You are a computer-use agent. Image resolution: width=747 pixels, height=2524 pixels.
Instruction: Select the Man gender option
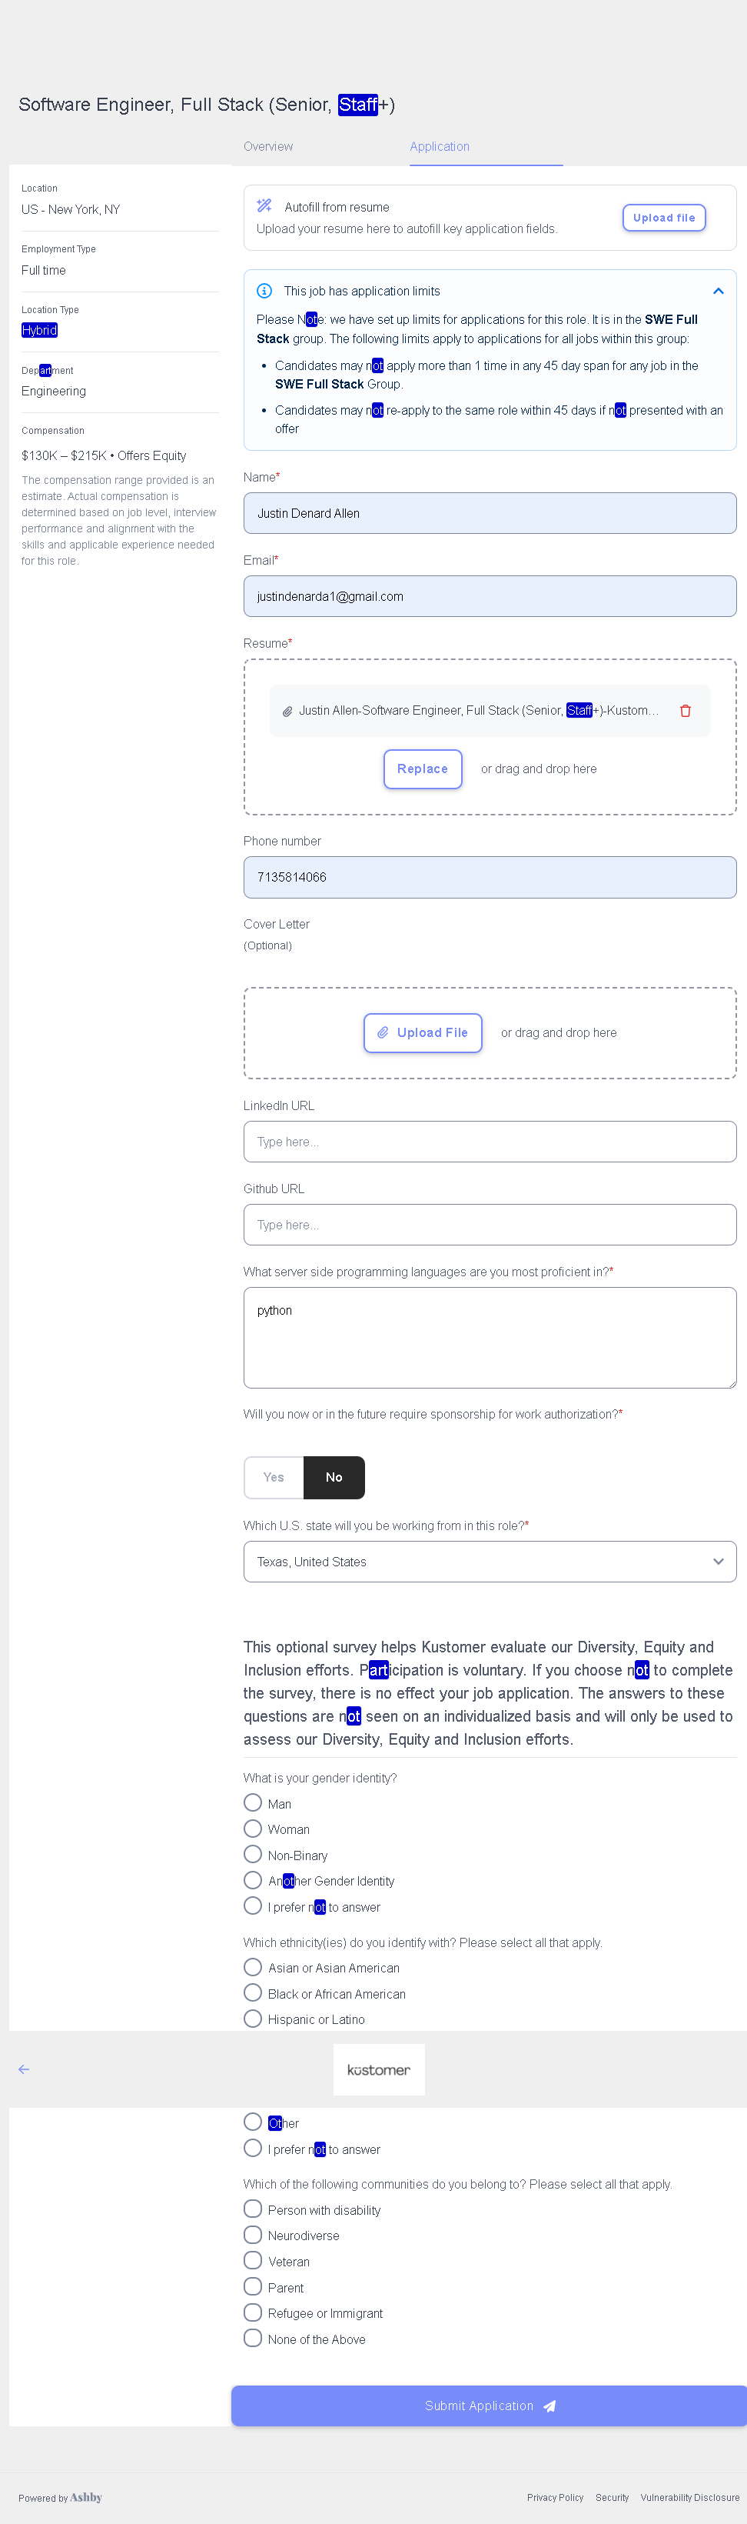click(x=253, y=1803)
